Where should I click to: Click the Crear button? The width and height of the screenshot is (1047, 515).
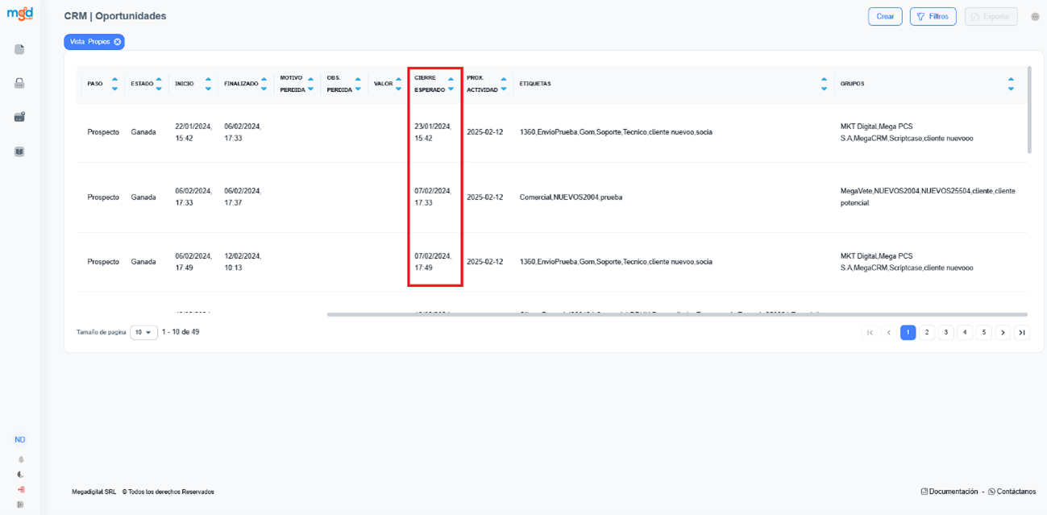[x=884, y=17]
